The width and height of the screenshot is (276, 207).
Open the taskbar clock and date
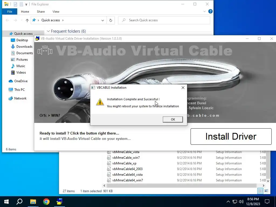pos(253,202)
